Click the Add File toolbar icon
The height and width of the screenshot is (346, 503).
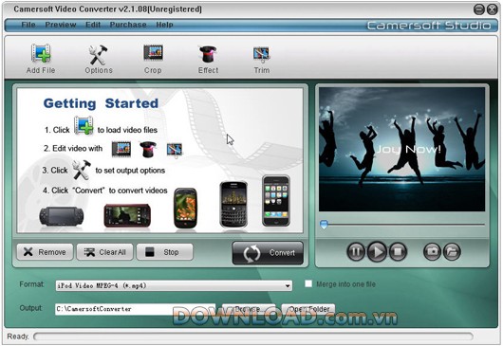(41, 53)
